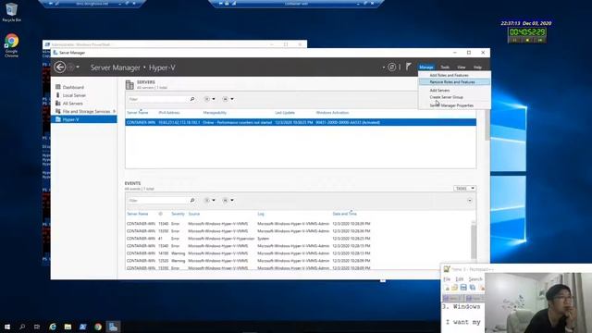Sort events by Date and Time column
The image size is (592, 333).
344,214
